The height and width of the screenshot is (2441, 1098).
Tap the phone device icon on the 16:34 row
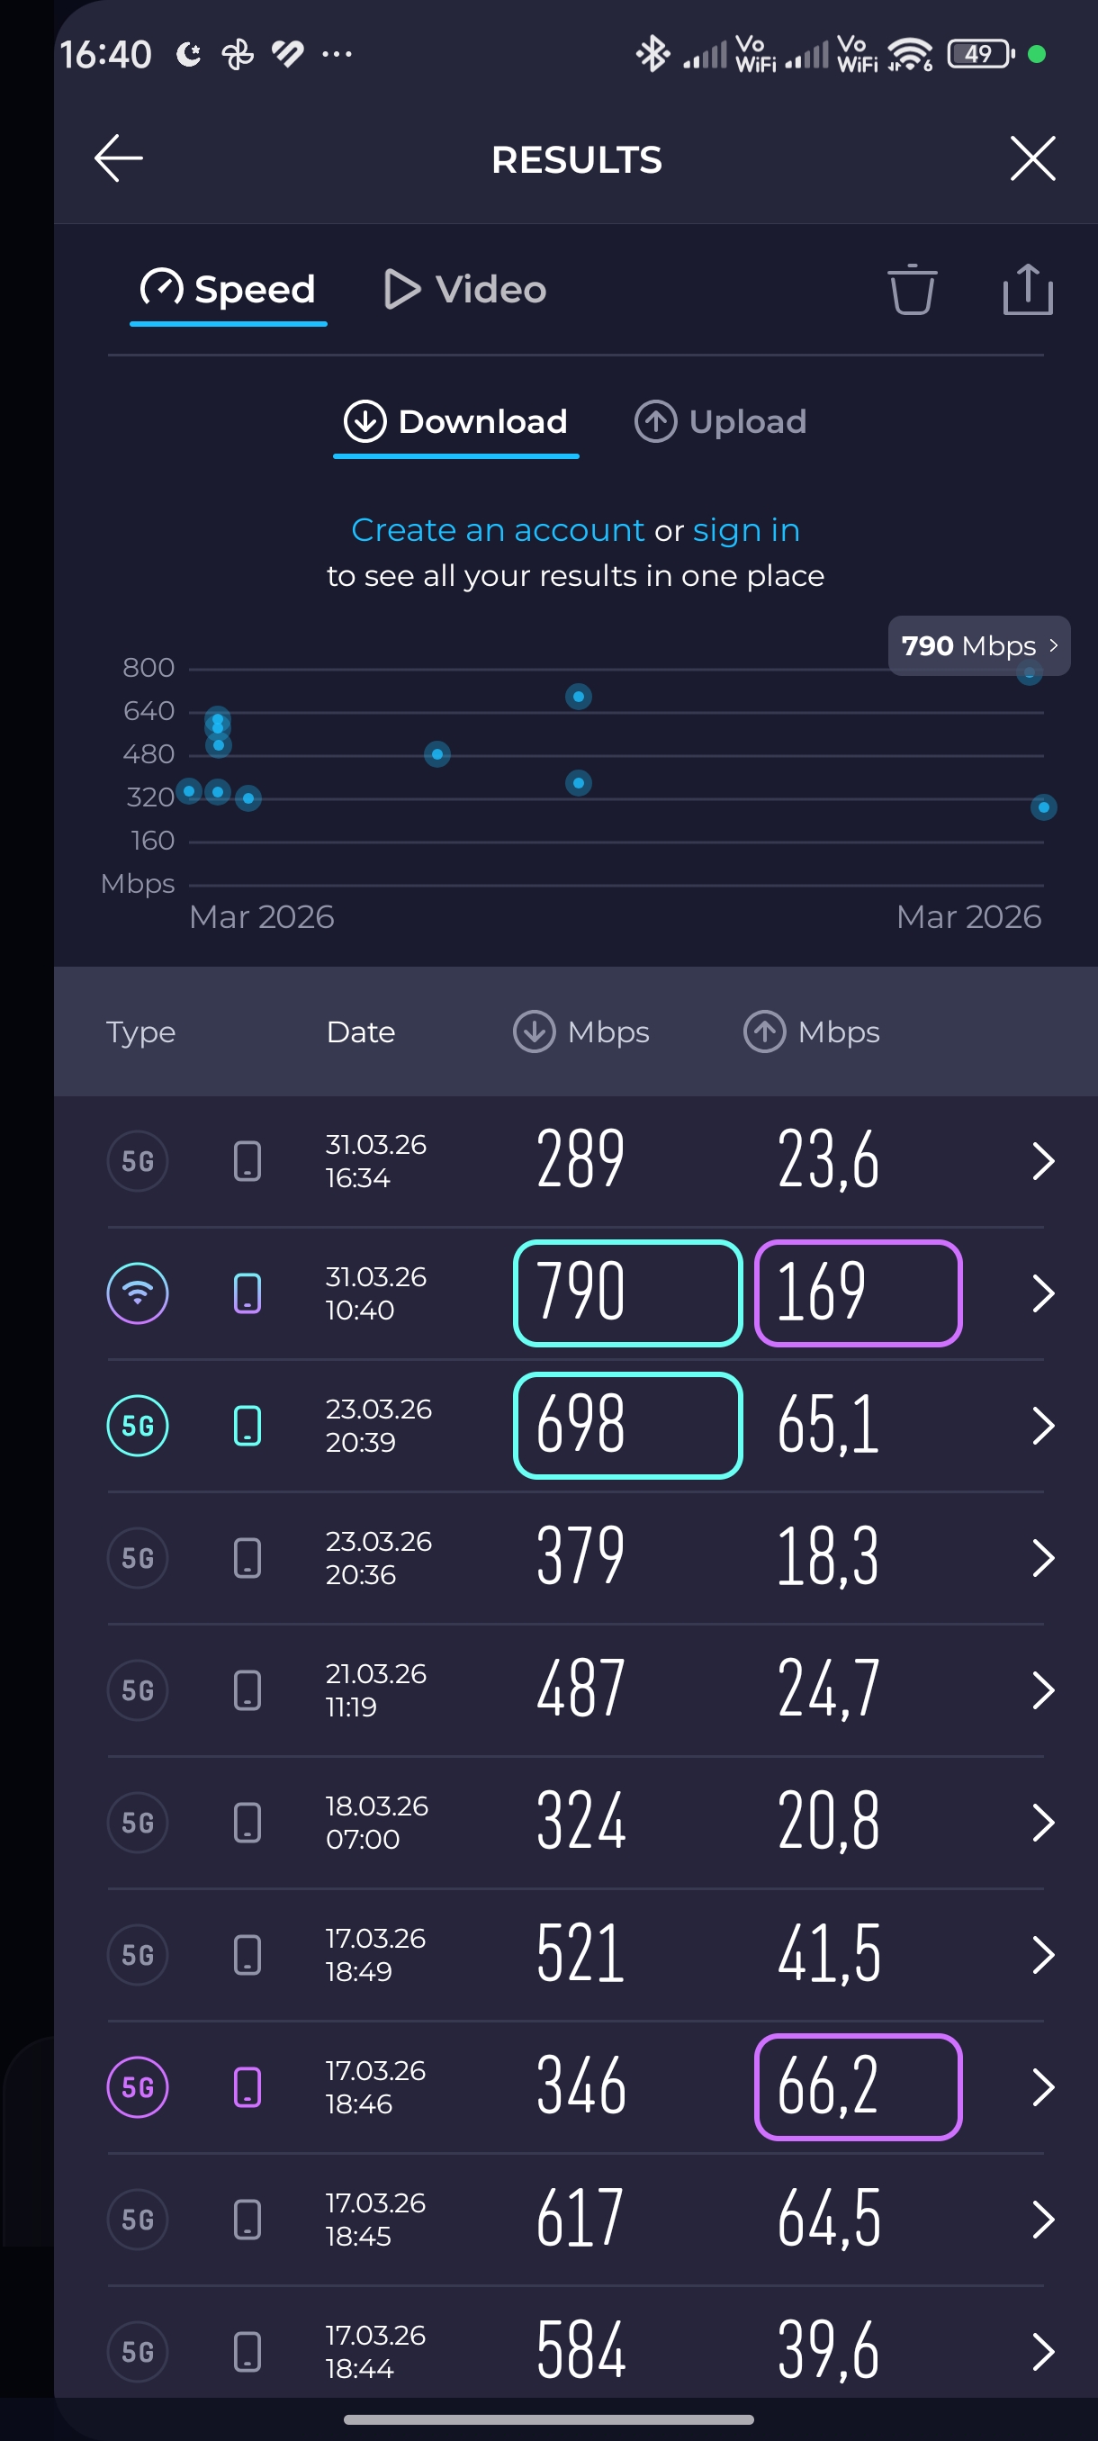(x=247, y=1161)
